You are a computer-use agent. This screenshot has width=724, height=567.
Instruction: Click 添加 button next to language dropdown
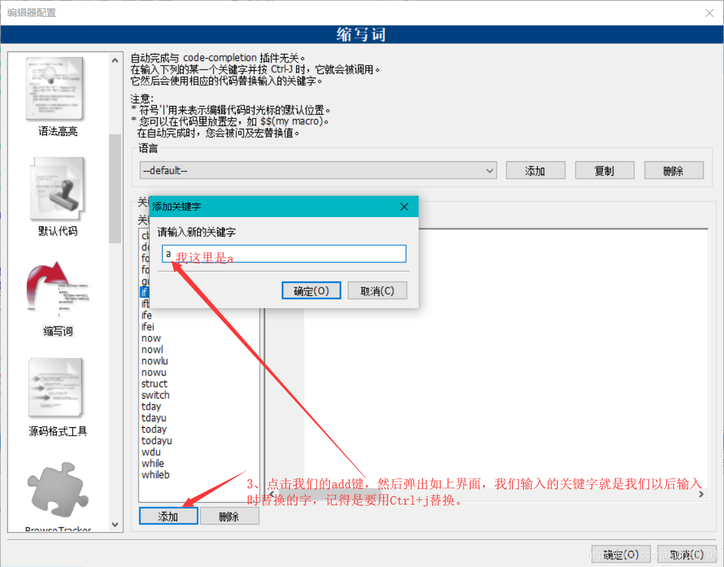pos(535,170)
